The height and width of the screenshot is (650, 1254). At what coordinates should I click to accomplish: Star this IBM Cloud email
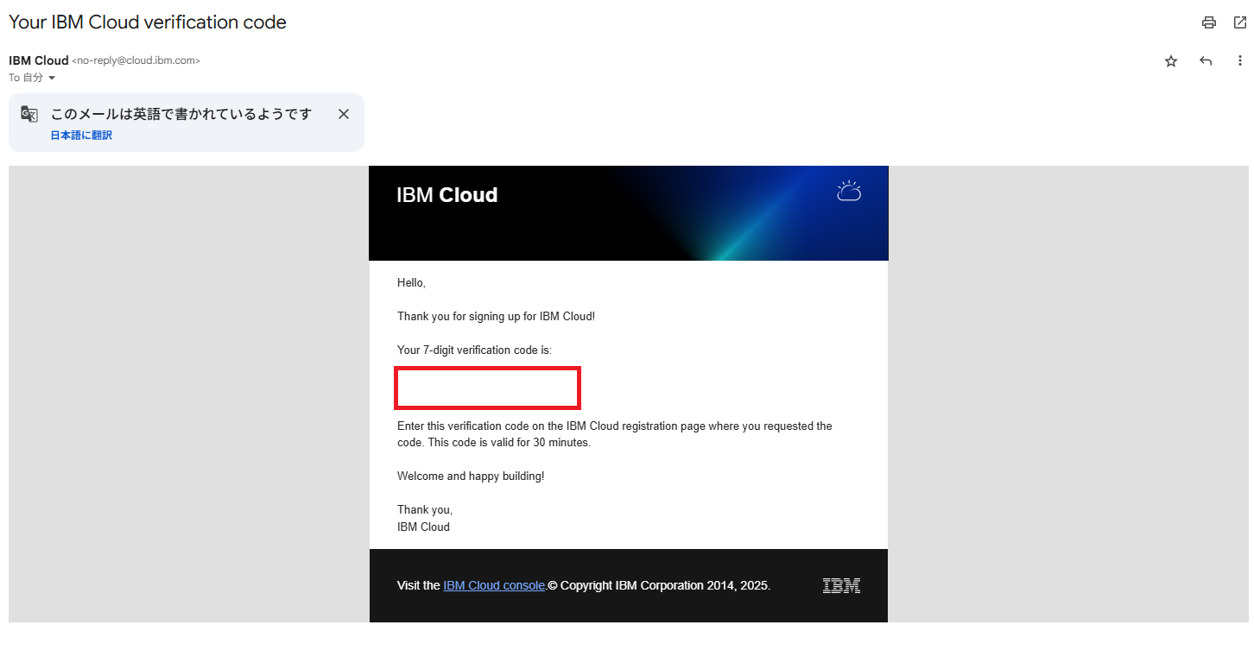tap(1171, 61)
